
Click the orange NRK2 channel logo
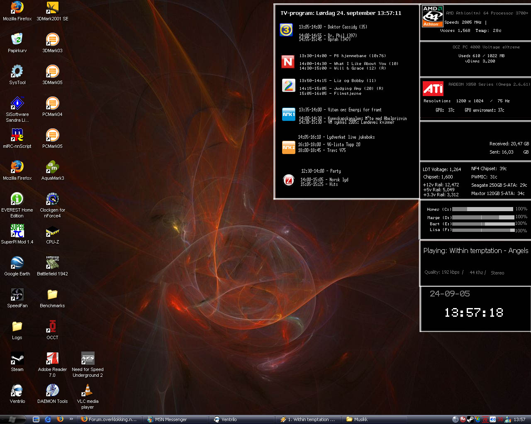pyautogui.click(x=289, y=147)
